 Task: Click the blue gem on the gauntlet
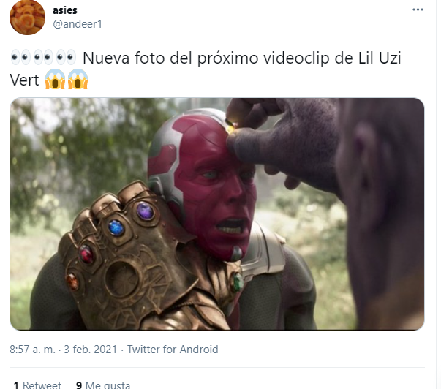(x=116, y=227)
